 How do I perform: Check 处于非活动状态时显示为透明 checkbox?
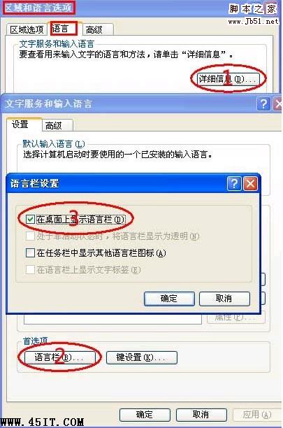pyautogui.click(x=30, y=236)
